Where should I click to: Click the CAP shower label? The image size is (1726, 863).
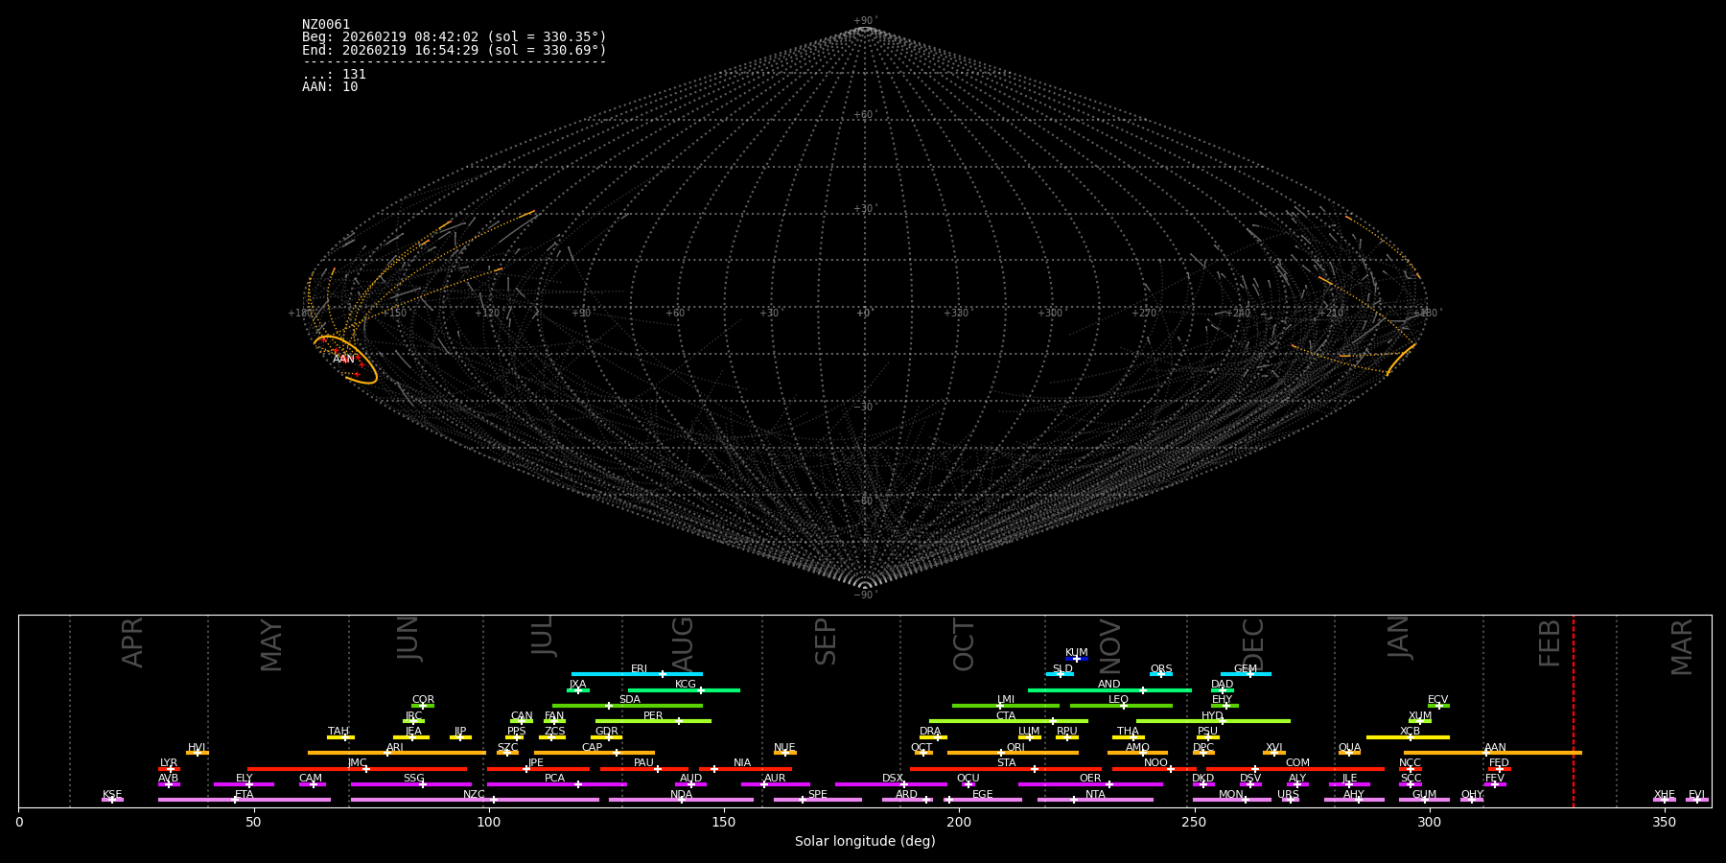pos(593,748)
